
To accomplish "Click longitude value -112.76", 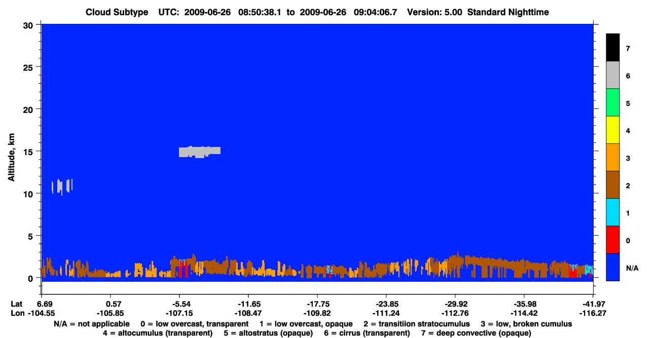I will point(455,313).
